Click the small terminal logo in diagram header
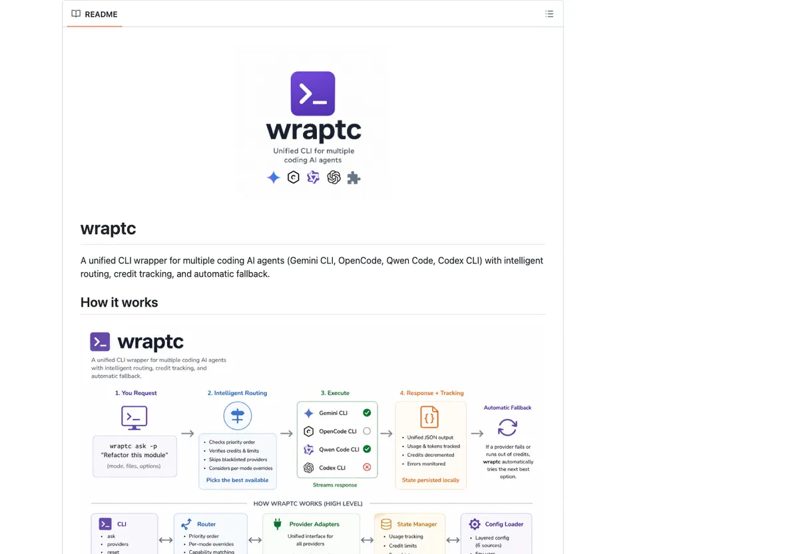Viewport: 799px width, 554px height. pyautogui.click(x=100, y=342)
